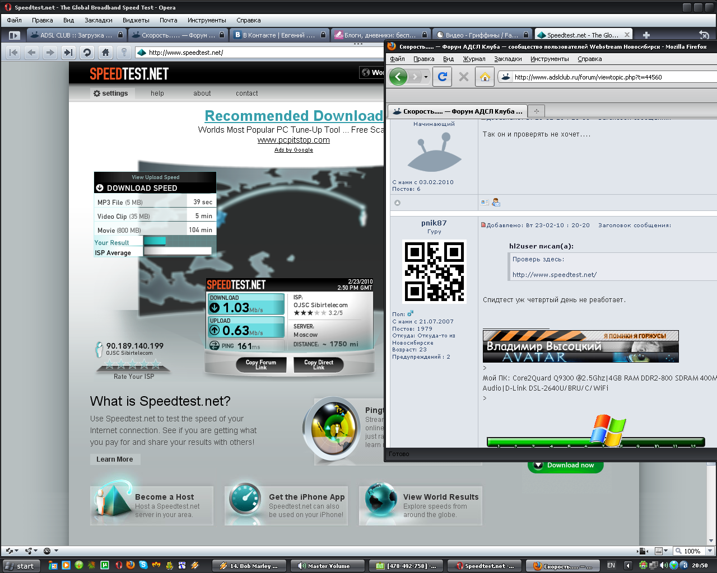
Task: Reload the page in Firefox
Action: (x=442, y=77)
